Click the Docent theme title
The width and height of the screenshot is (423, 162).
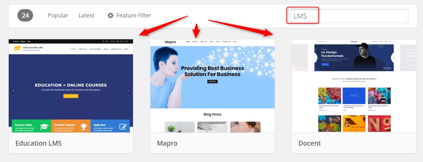[310, 143]
